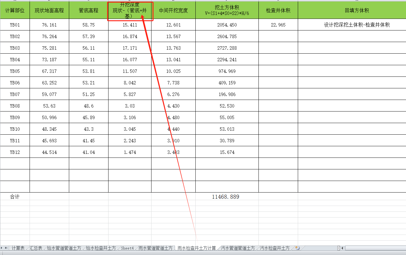Image resolution: width=406 pixels, height=255 pixels.
Task: Select volume value 196.986
Action: 227,94
